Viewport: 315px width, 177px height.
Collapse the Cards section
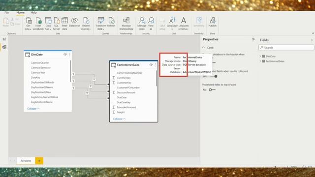203,48
